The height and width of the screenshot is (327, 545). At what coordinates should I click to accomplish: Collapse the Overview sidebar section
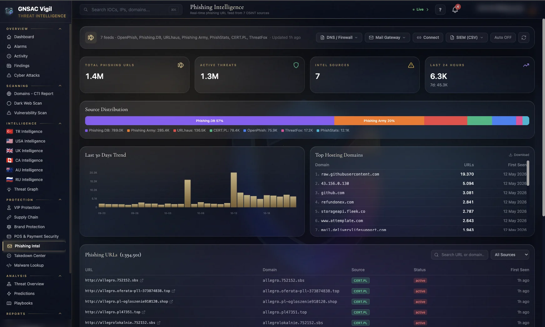(x=60, y=29)
